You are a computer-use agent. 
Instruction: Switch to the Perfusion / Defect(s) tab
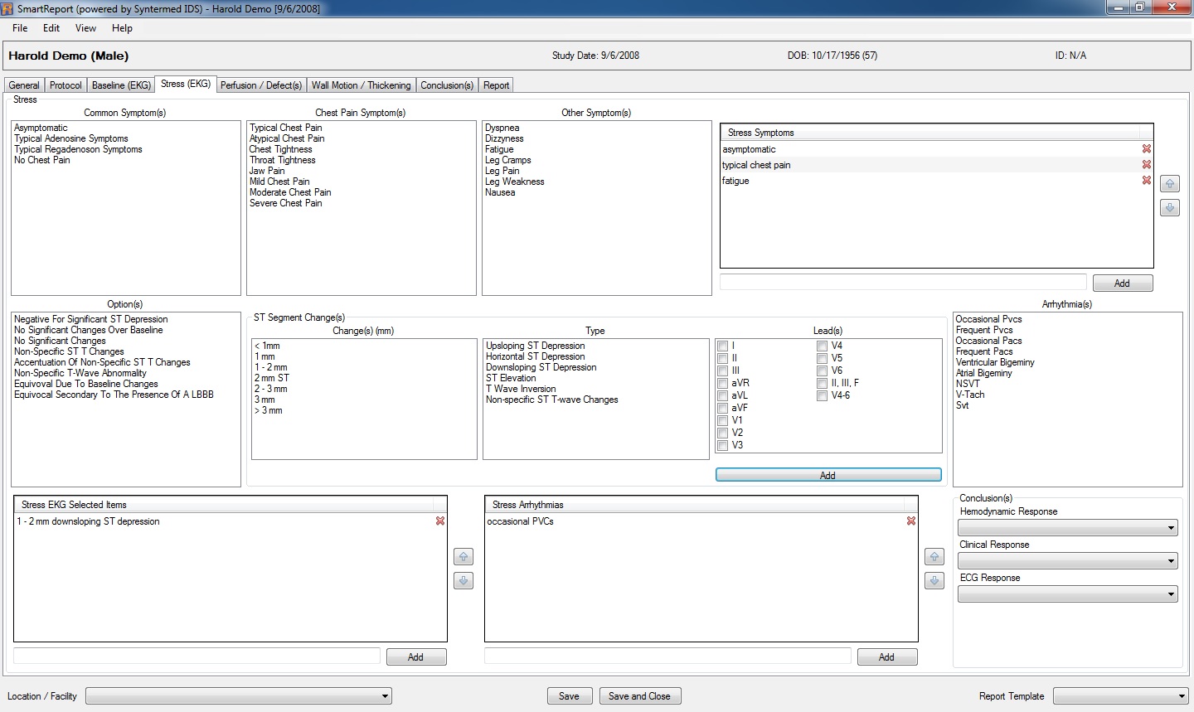coord(260,85)
